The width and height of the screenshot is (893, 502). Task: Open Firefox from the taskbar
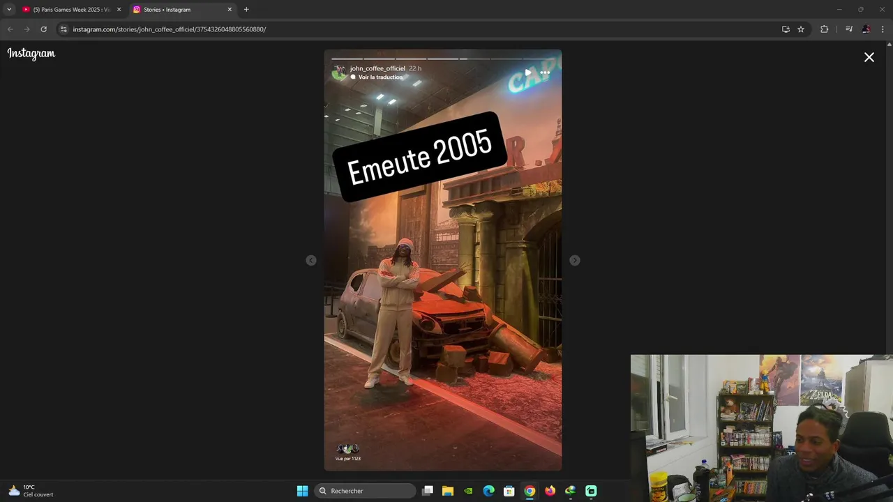pyautogui.click(x=550, y=491)
